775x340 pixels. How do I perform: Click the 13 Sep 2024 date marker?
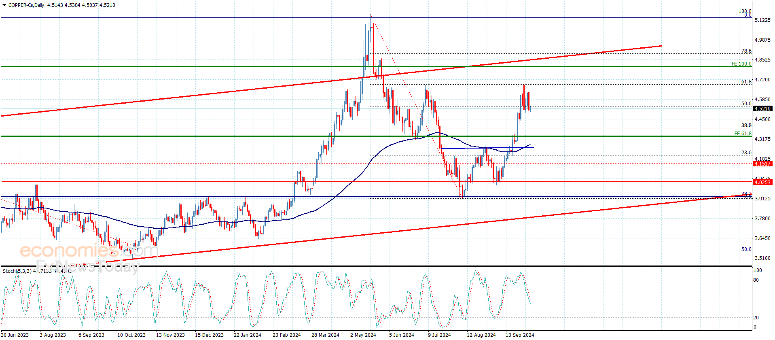click(520, 335)
